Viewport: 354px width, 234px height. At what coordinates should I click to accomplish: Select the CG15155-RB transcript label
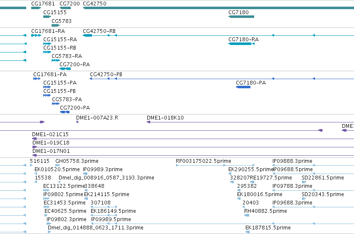click(x=60, y=47)
